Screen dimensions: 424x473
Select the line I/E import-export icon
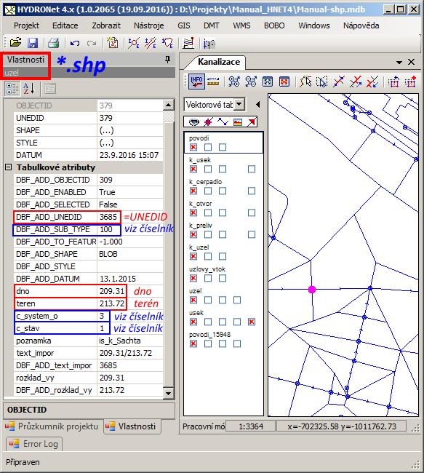(x=151, y=43)
